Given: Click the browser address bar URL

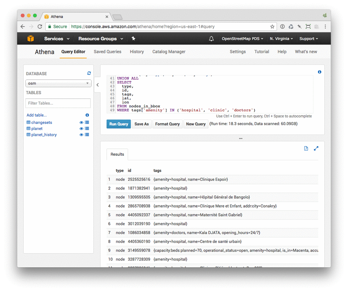Looking at the screenshot, I should pyautogui.click(x=143, y=27).
